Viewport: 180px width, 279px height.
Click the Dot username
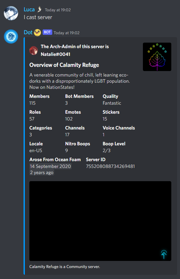point(28,32)
